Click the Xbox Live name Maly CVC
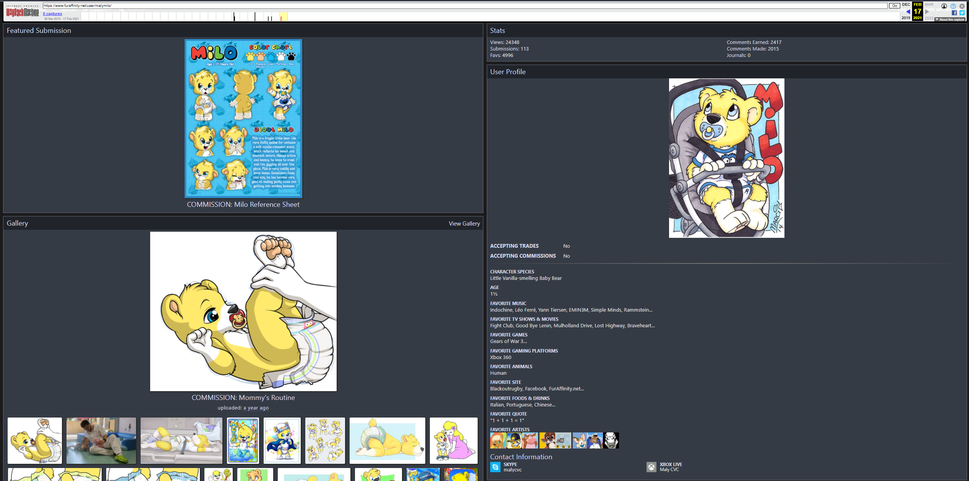This screenshot has height=481, width=969. 669,470
